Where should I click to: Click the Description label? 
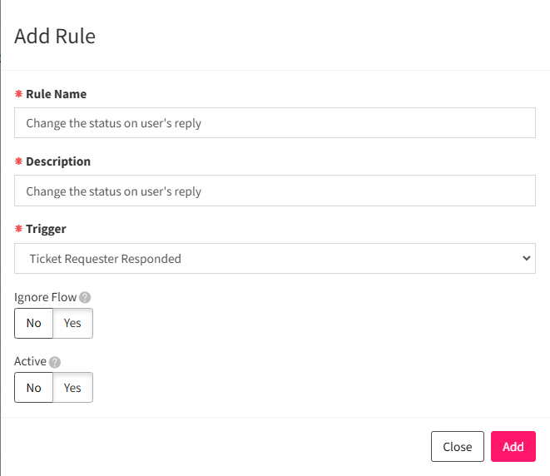coord(58,161)
